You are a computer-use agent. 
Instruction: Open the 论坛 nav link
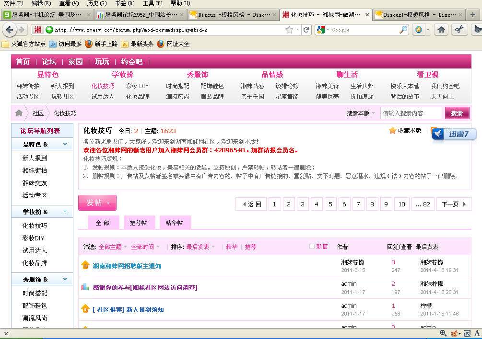click(x=49, y=62)
